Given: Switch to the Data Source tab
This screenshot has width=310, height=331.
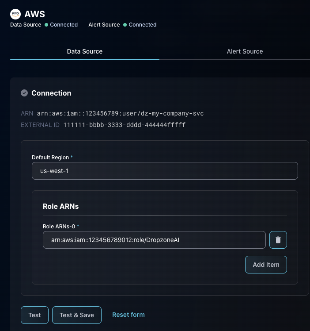Looking at the screenshot, I should tap(85, 51).
